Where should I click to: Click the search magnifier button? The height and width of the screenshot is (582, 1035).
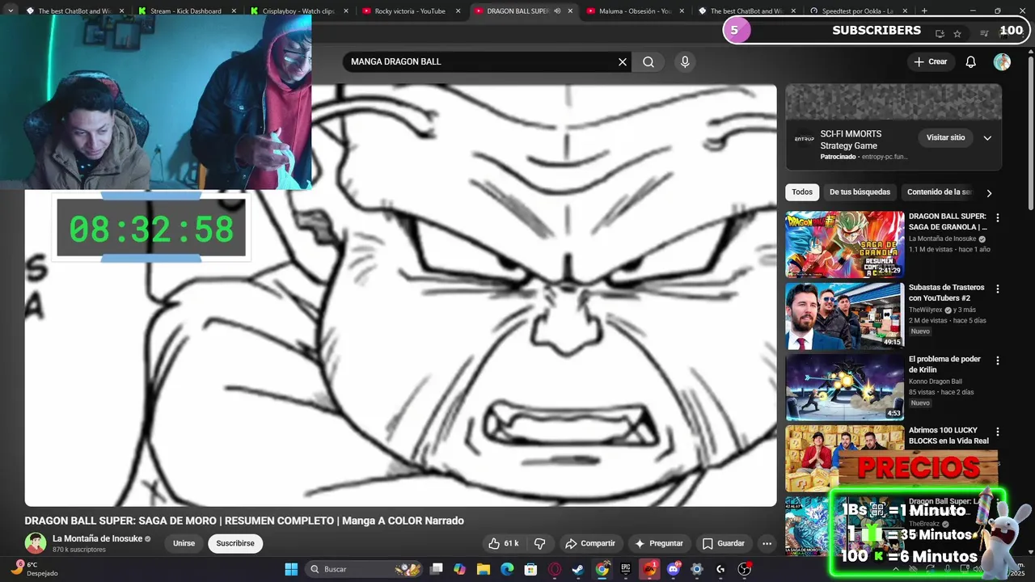point(648,62)
